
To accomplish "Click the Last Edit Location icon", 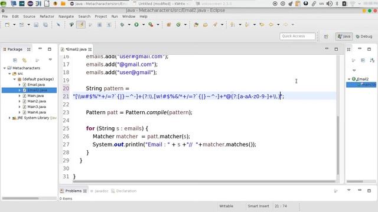I will (x=262, y=25).
